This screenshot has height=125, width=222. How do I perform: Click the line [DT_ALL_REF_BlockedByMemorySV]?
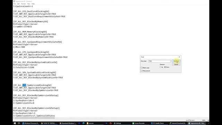31,22
